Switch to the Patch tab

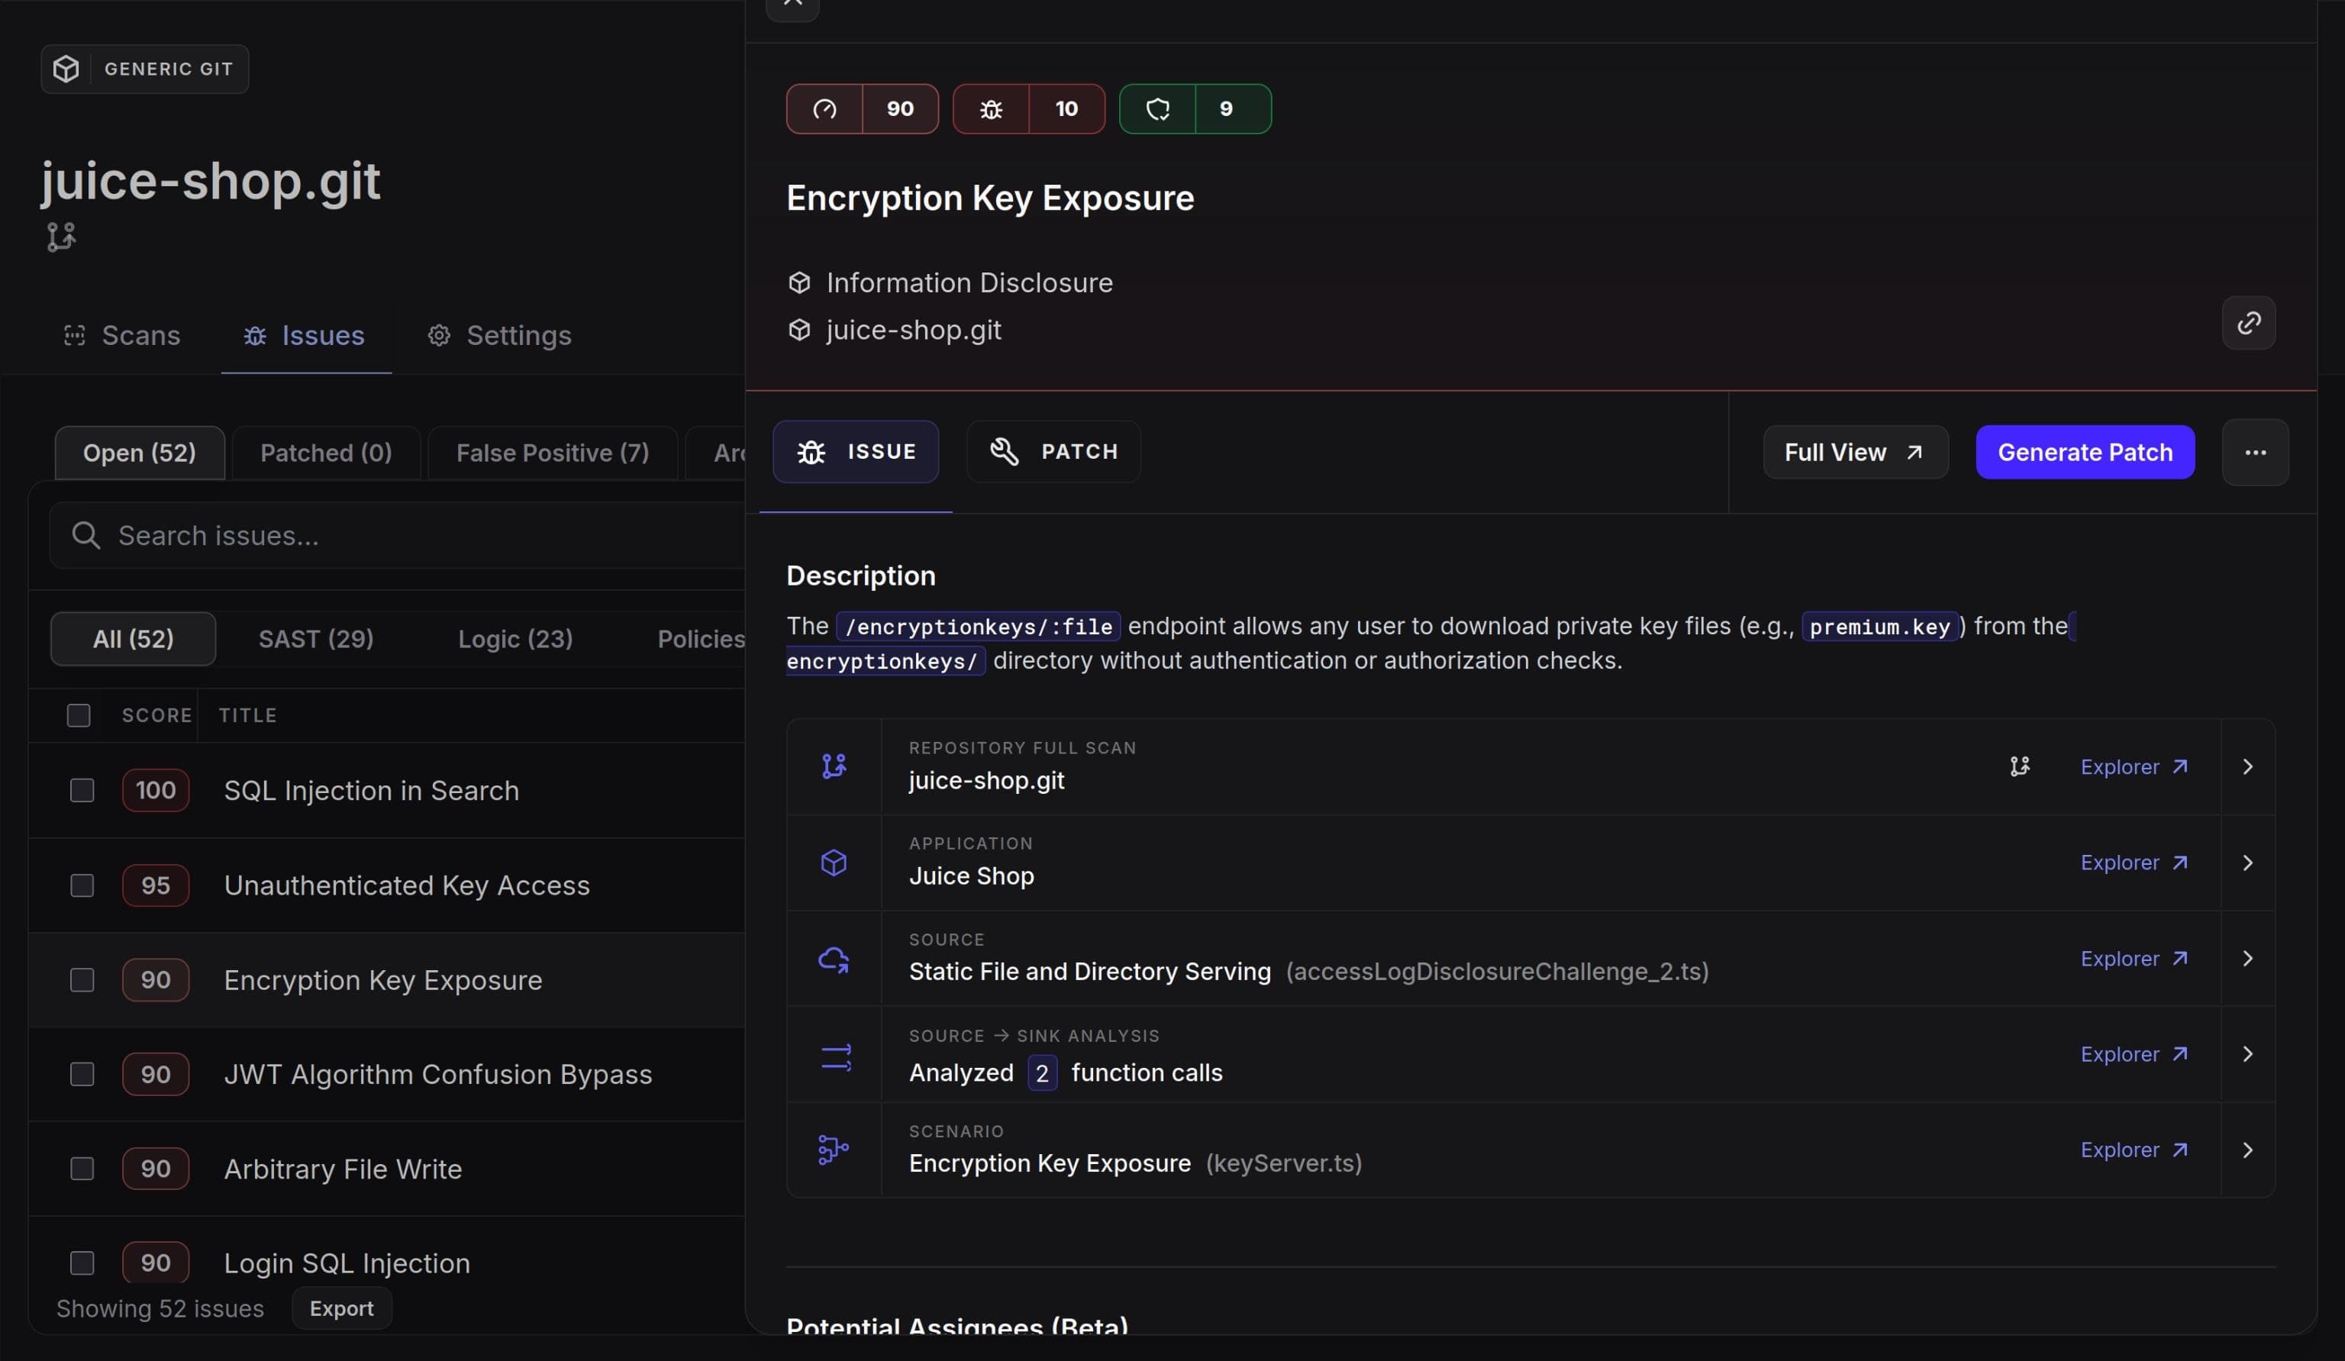pos(1053,451)
